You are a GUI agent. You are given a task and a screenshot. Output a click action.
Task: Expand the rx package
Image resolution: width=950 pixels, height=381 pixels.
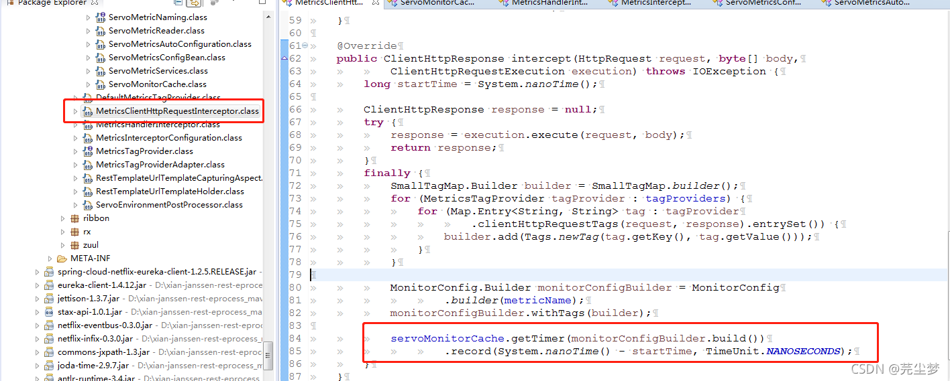(x=62, y=232)
